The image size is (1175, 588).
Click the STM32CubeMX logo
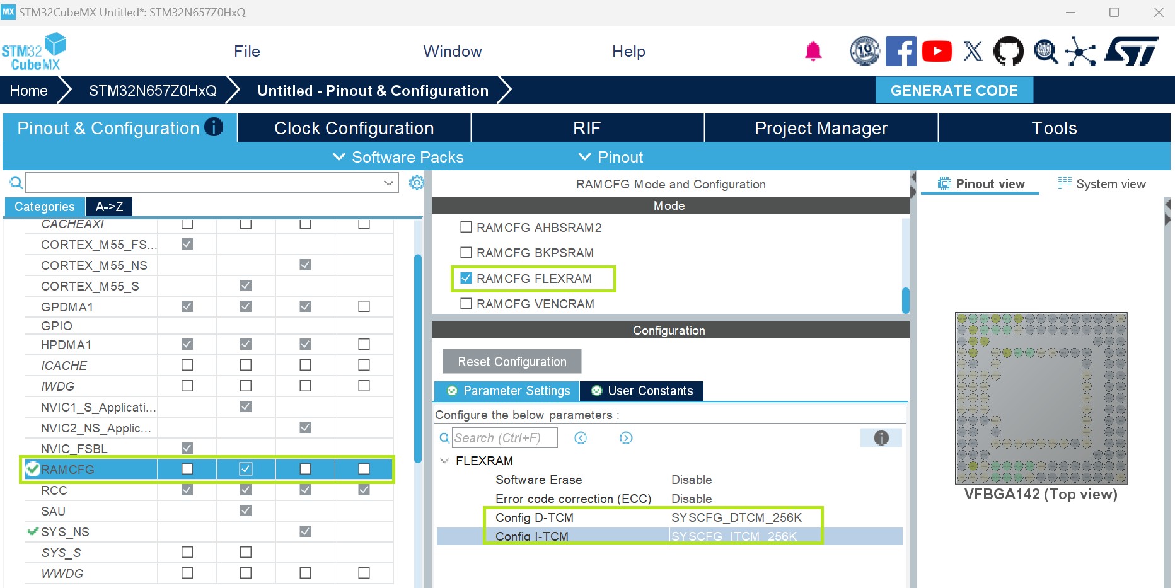click(33, 52)
